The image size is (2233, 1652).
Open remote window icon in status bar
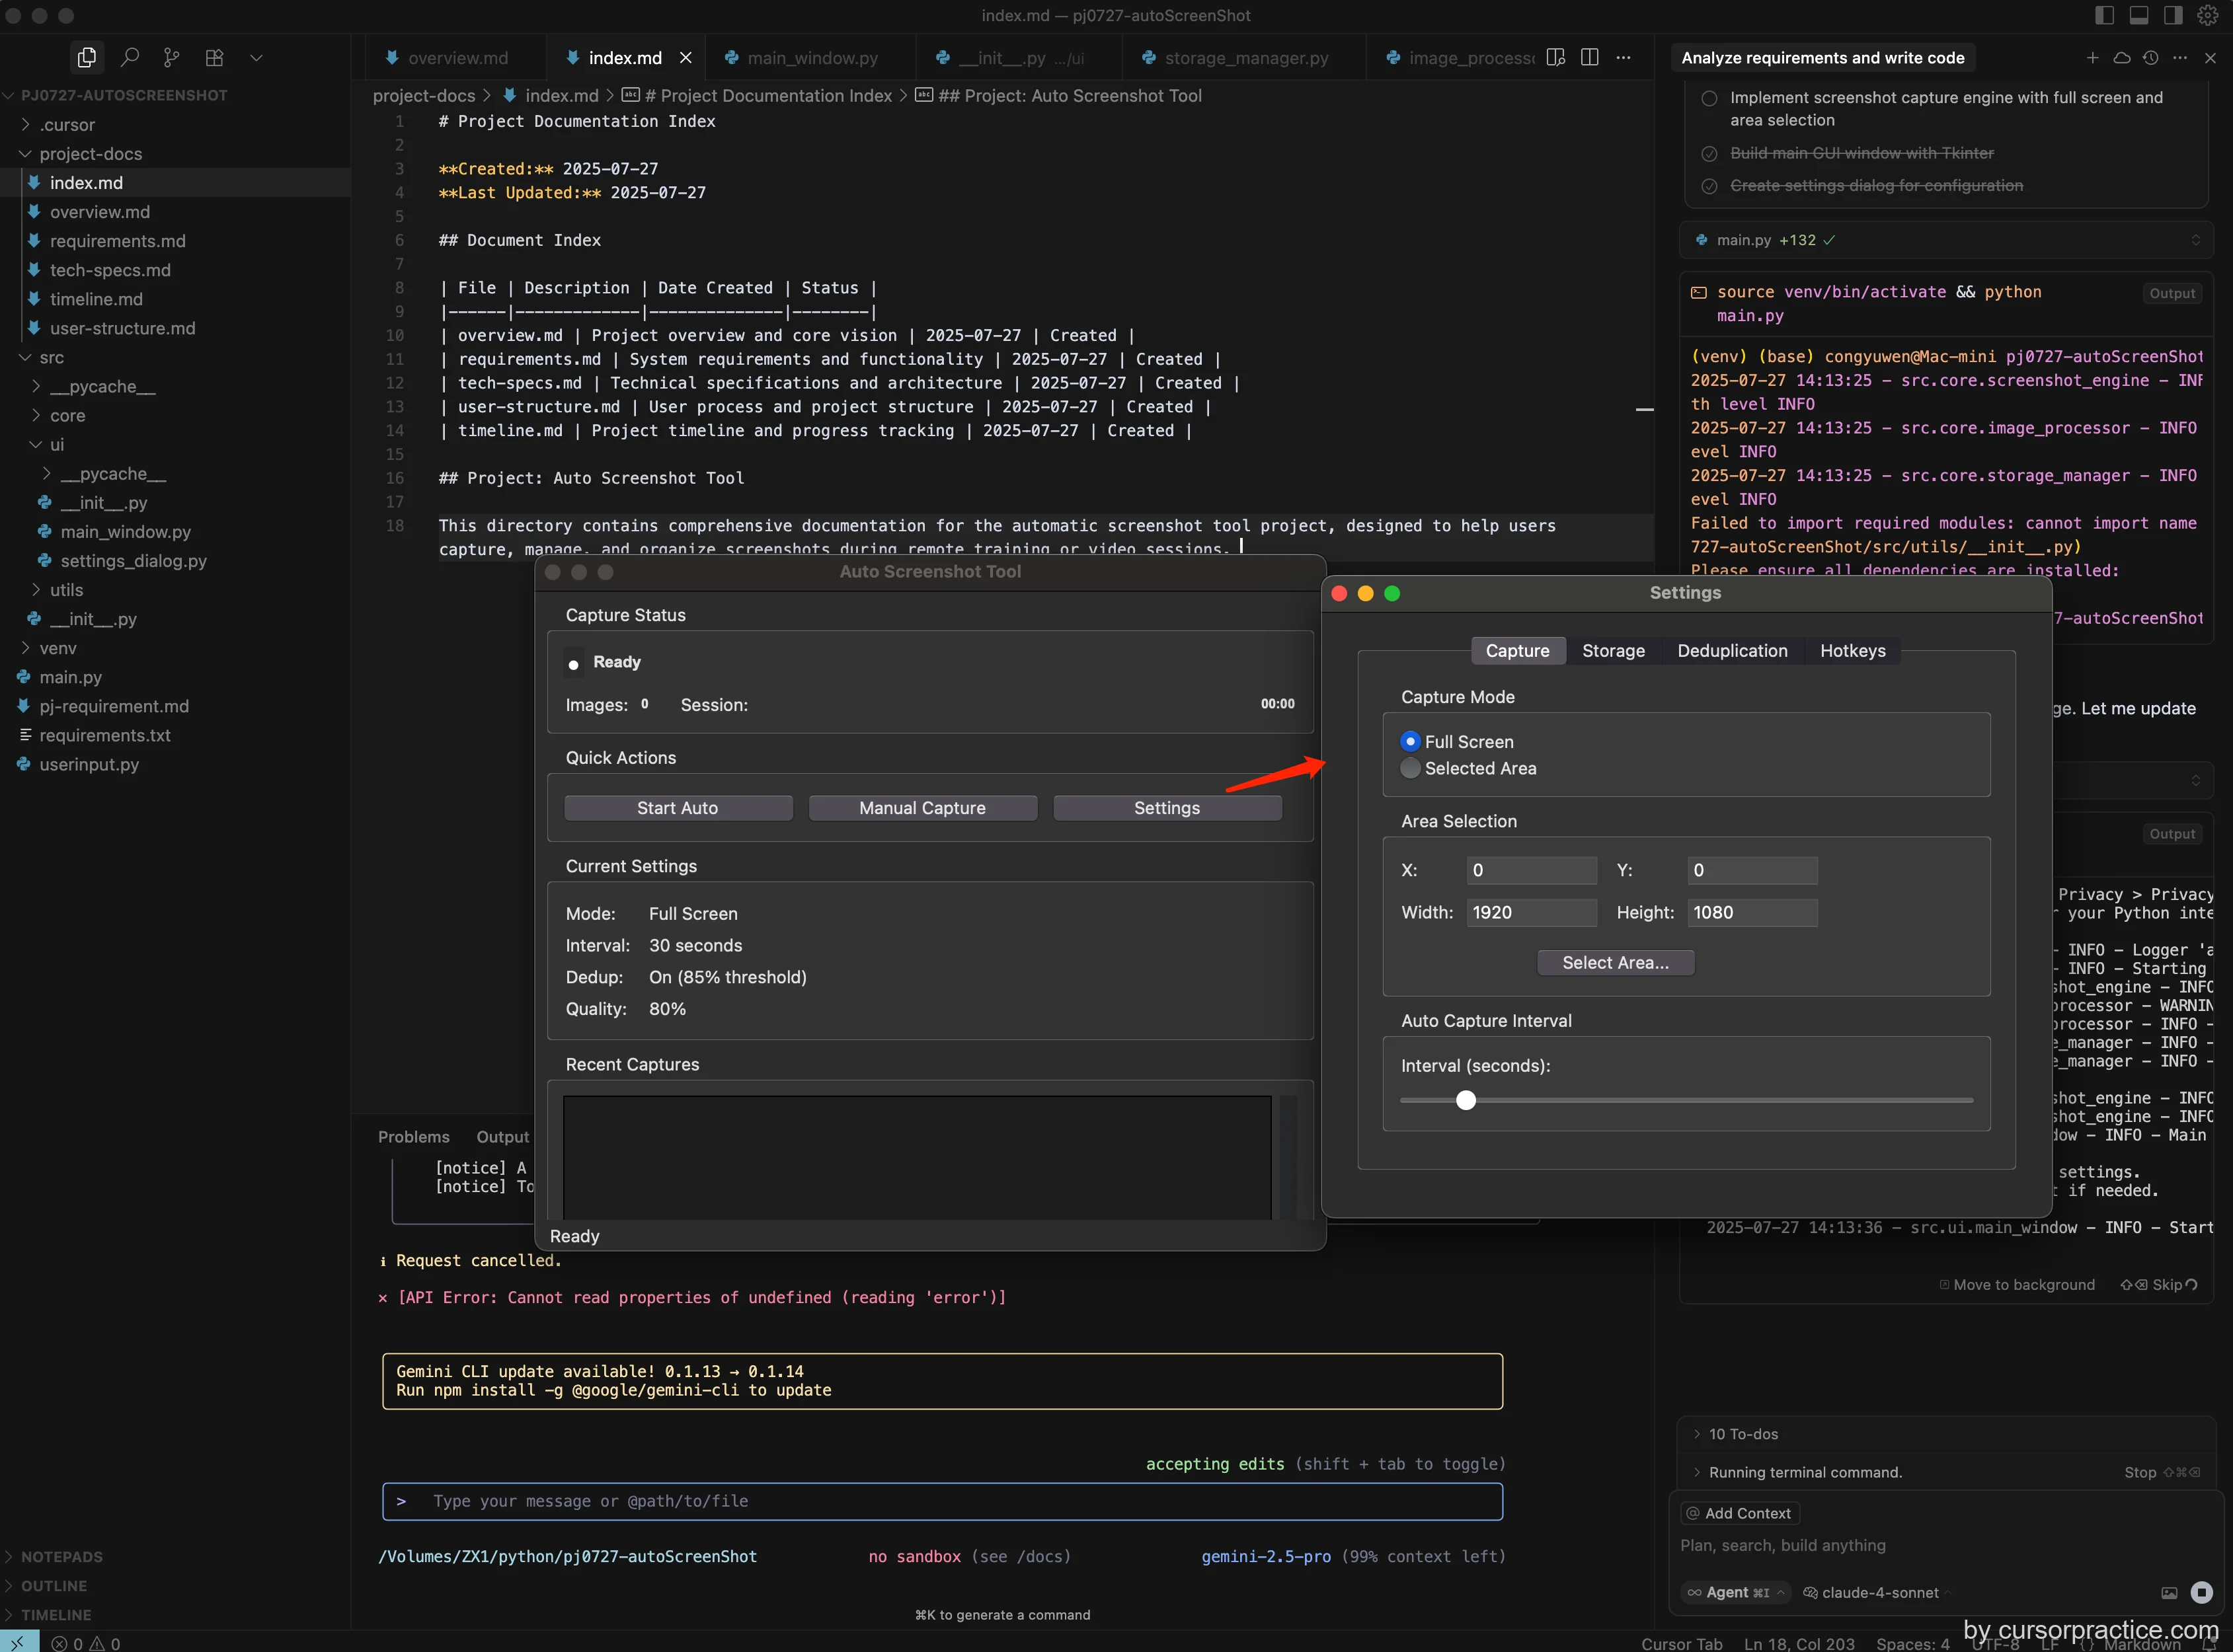[x=18, y=1642]
